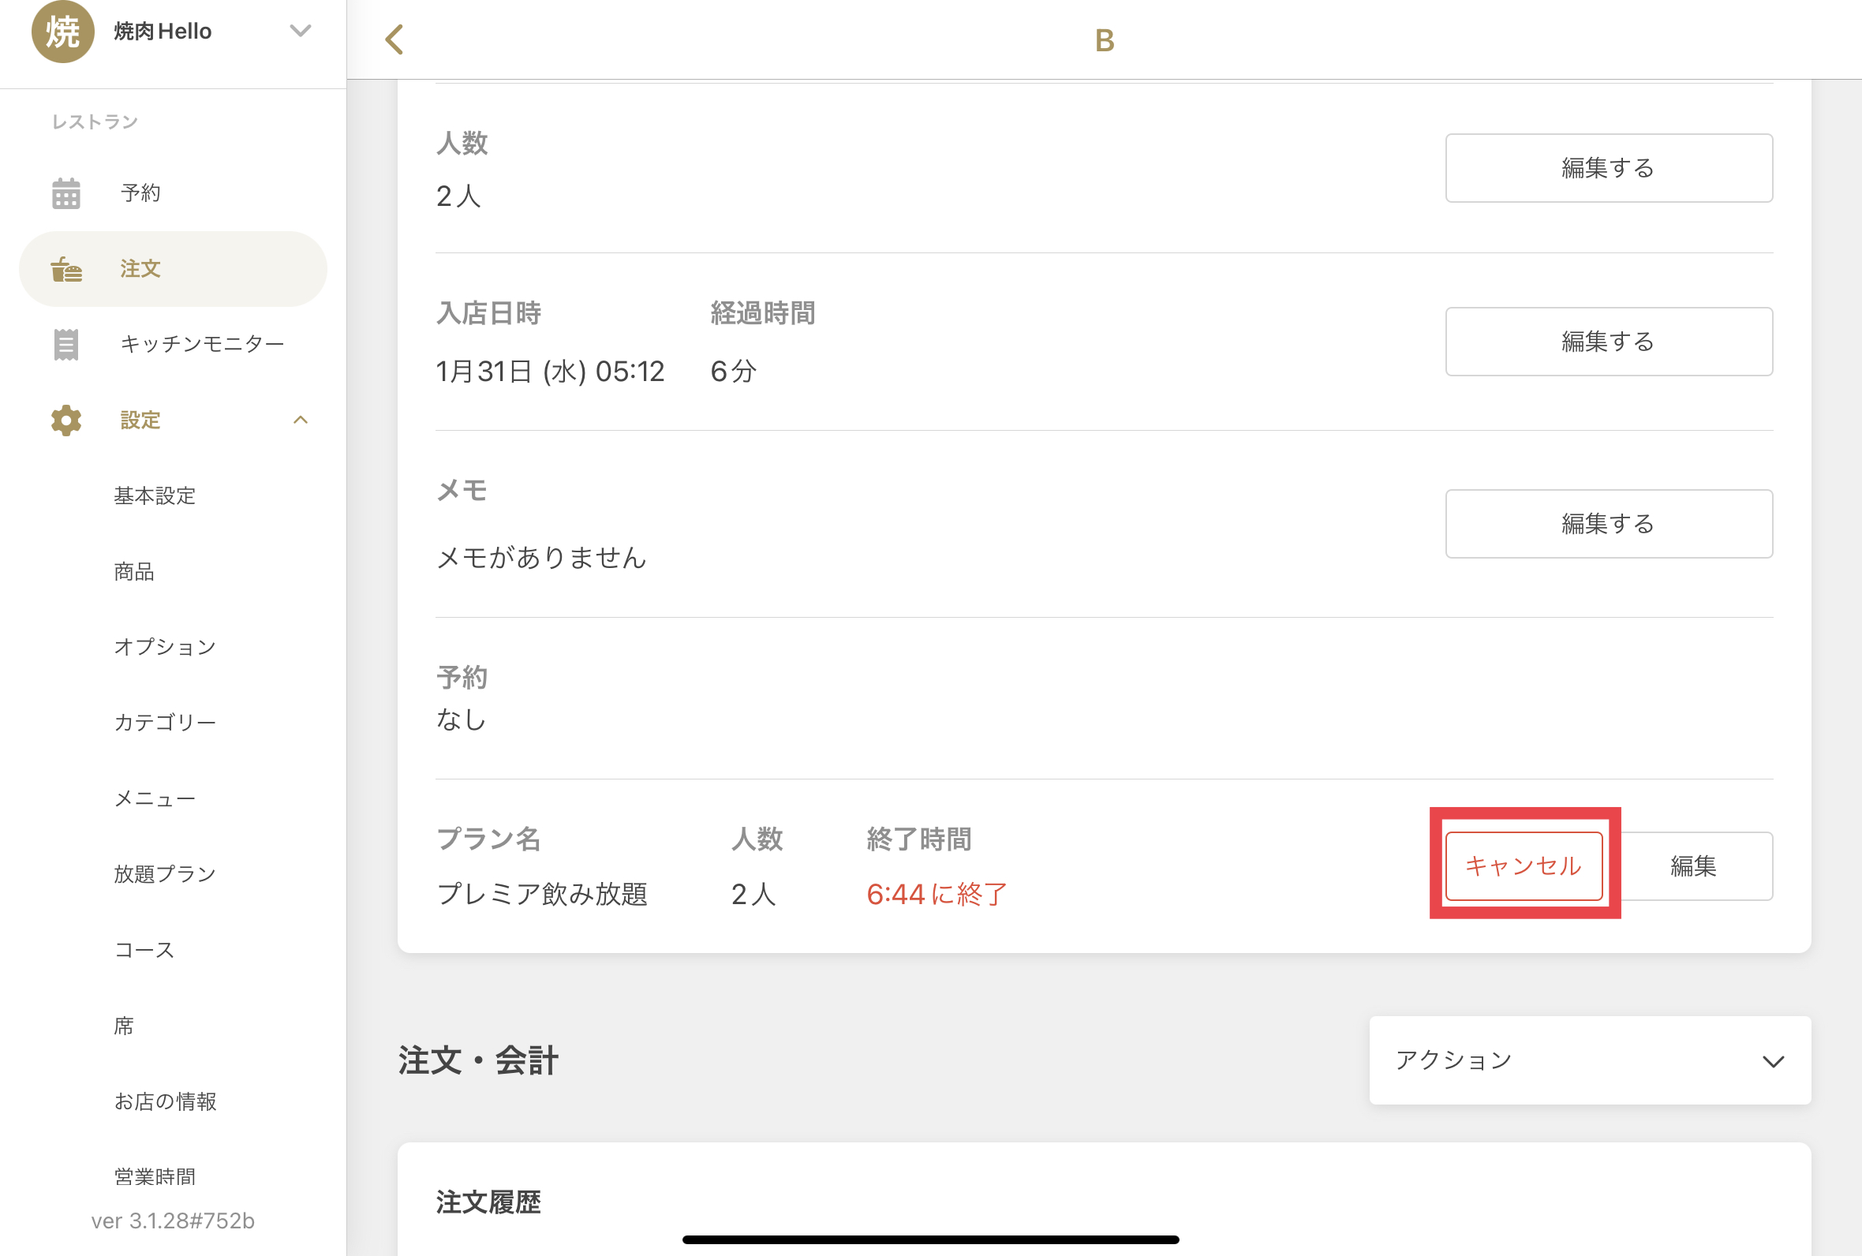Viewport: 1862px width, 1256px height.
Task: Expand the 焼肉Hello store dropdown chevron
Action: click(x=301, y=32)
